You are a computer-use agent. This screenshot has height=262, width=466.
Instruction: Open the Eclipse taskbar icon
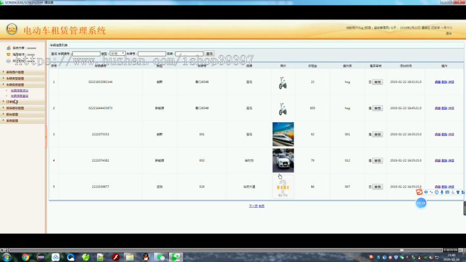[40, 257]
